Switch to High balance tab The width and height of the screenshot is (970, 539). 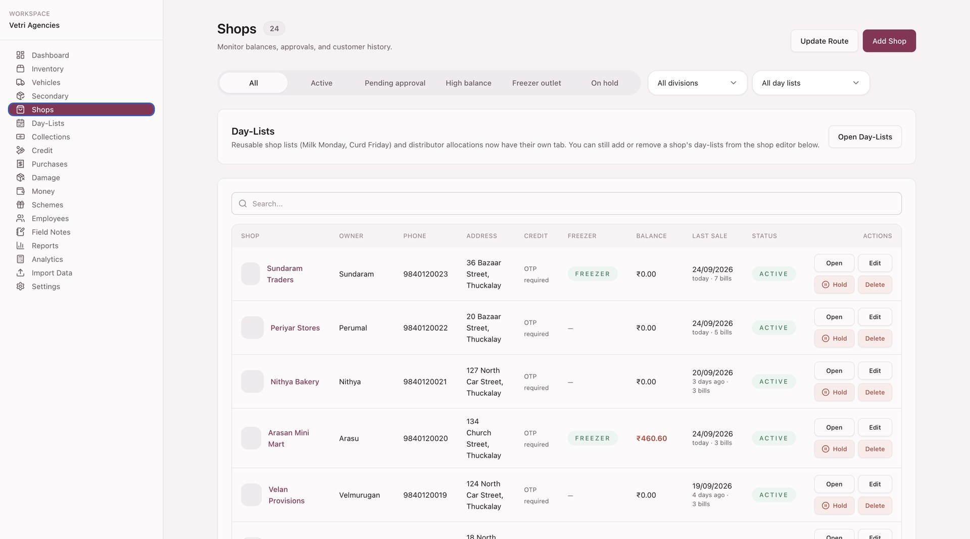[x=468, y=83]
